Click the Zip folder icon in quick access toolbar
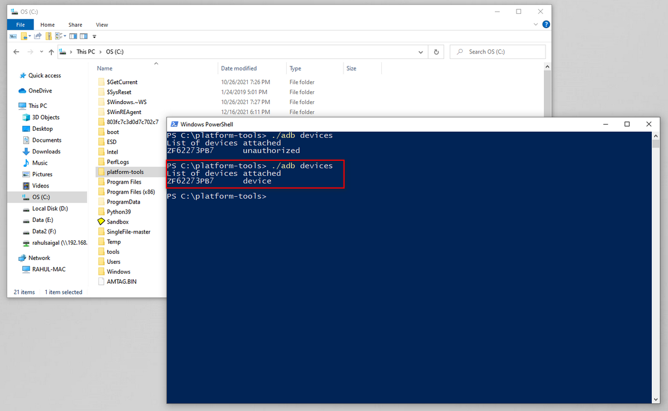 (x=48, y=36)
